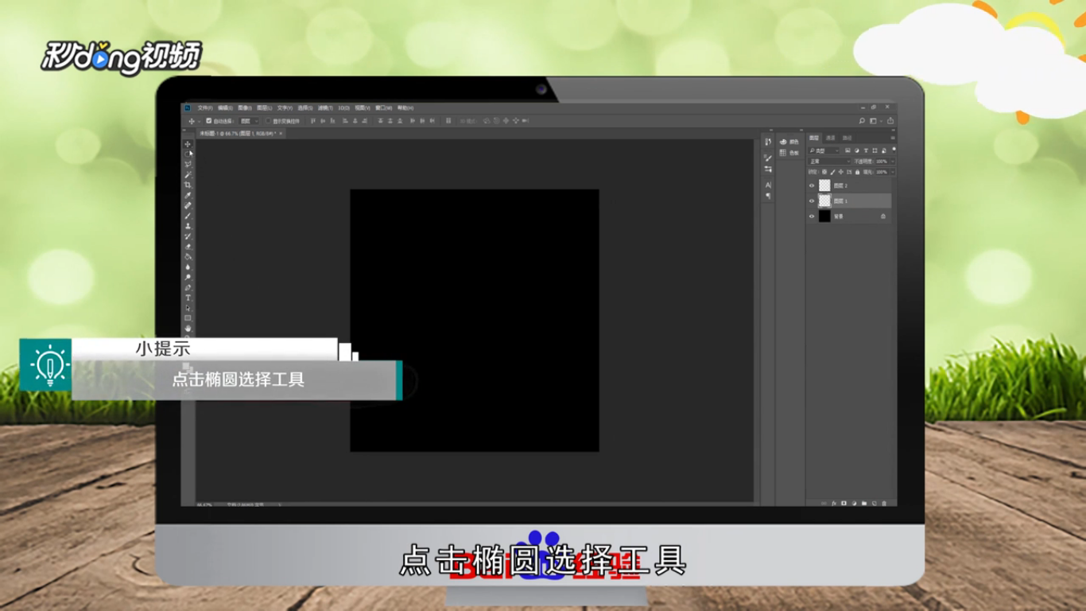Image resolution: width=1086 pixels, height=611 pixels.
Task: Open the Layers panel menu
Action: [x=893, y=138]
